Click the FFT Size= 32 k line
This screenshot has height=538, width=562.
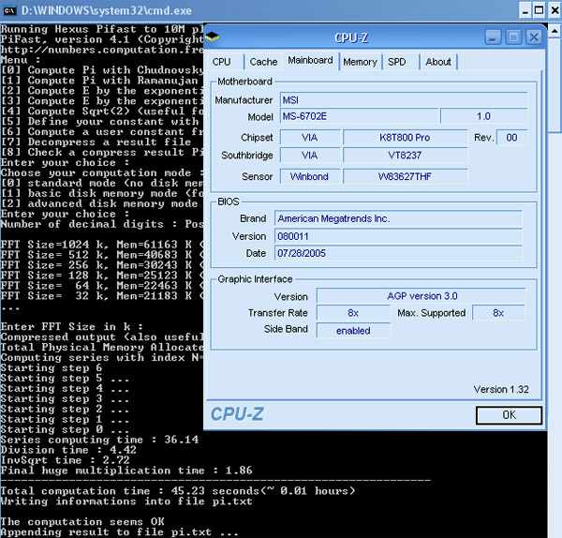point(102,296)
